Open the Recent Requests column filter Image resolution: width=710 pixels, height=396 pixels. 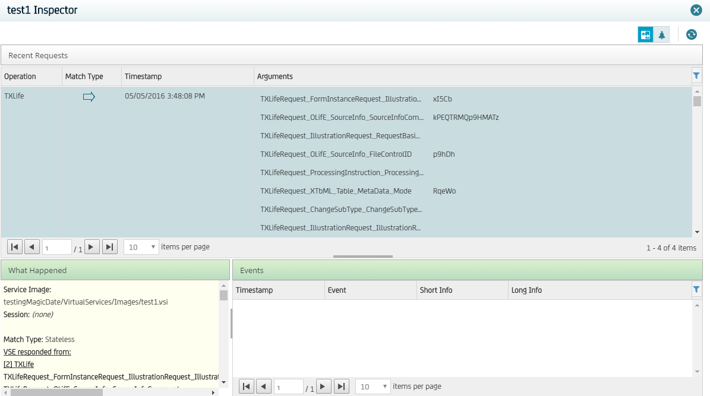pyautogui.click(x=696, y=76)
